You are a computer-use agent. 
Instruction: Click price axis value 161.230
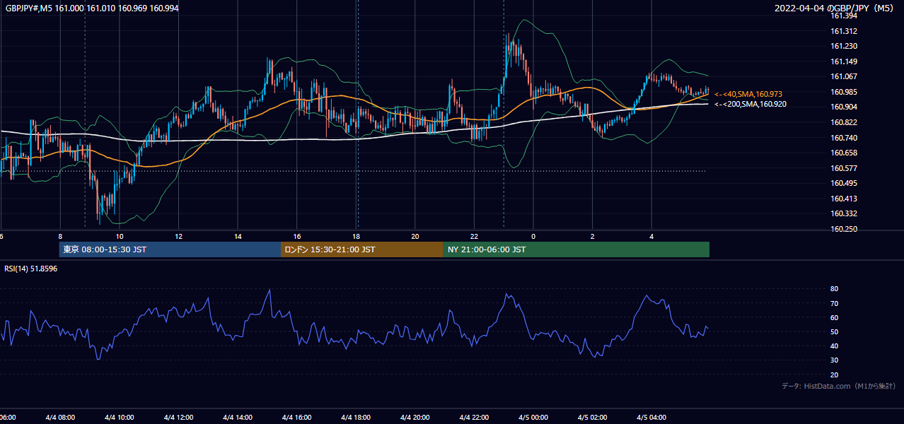pos(844,46)
